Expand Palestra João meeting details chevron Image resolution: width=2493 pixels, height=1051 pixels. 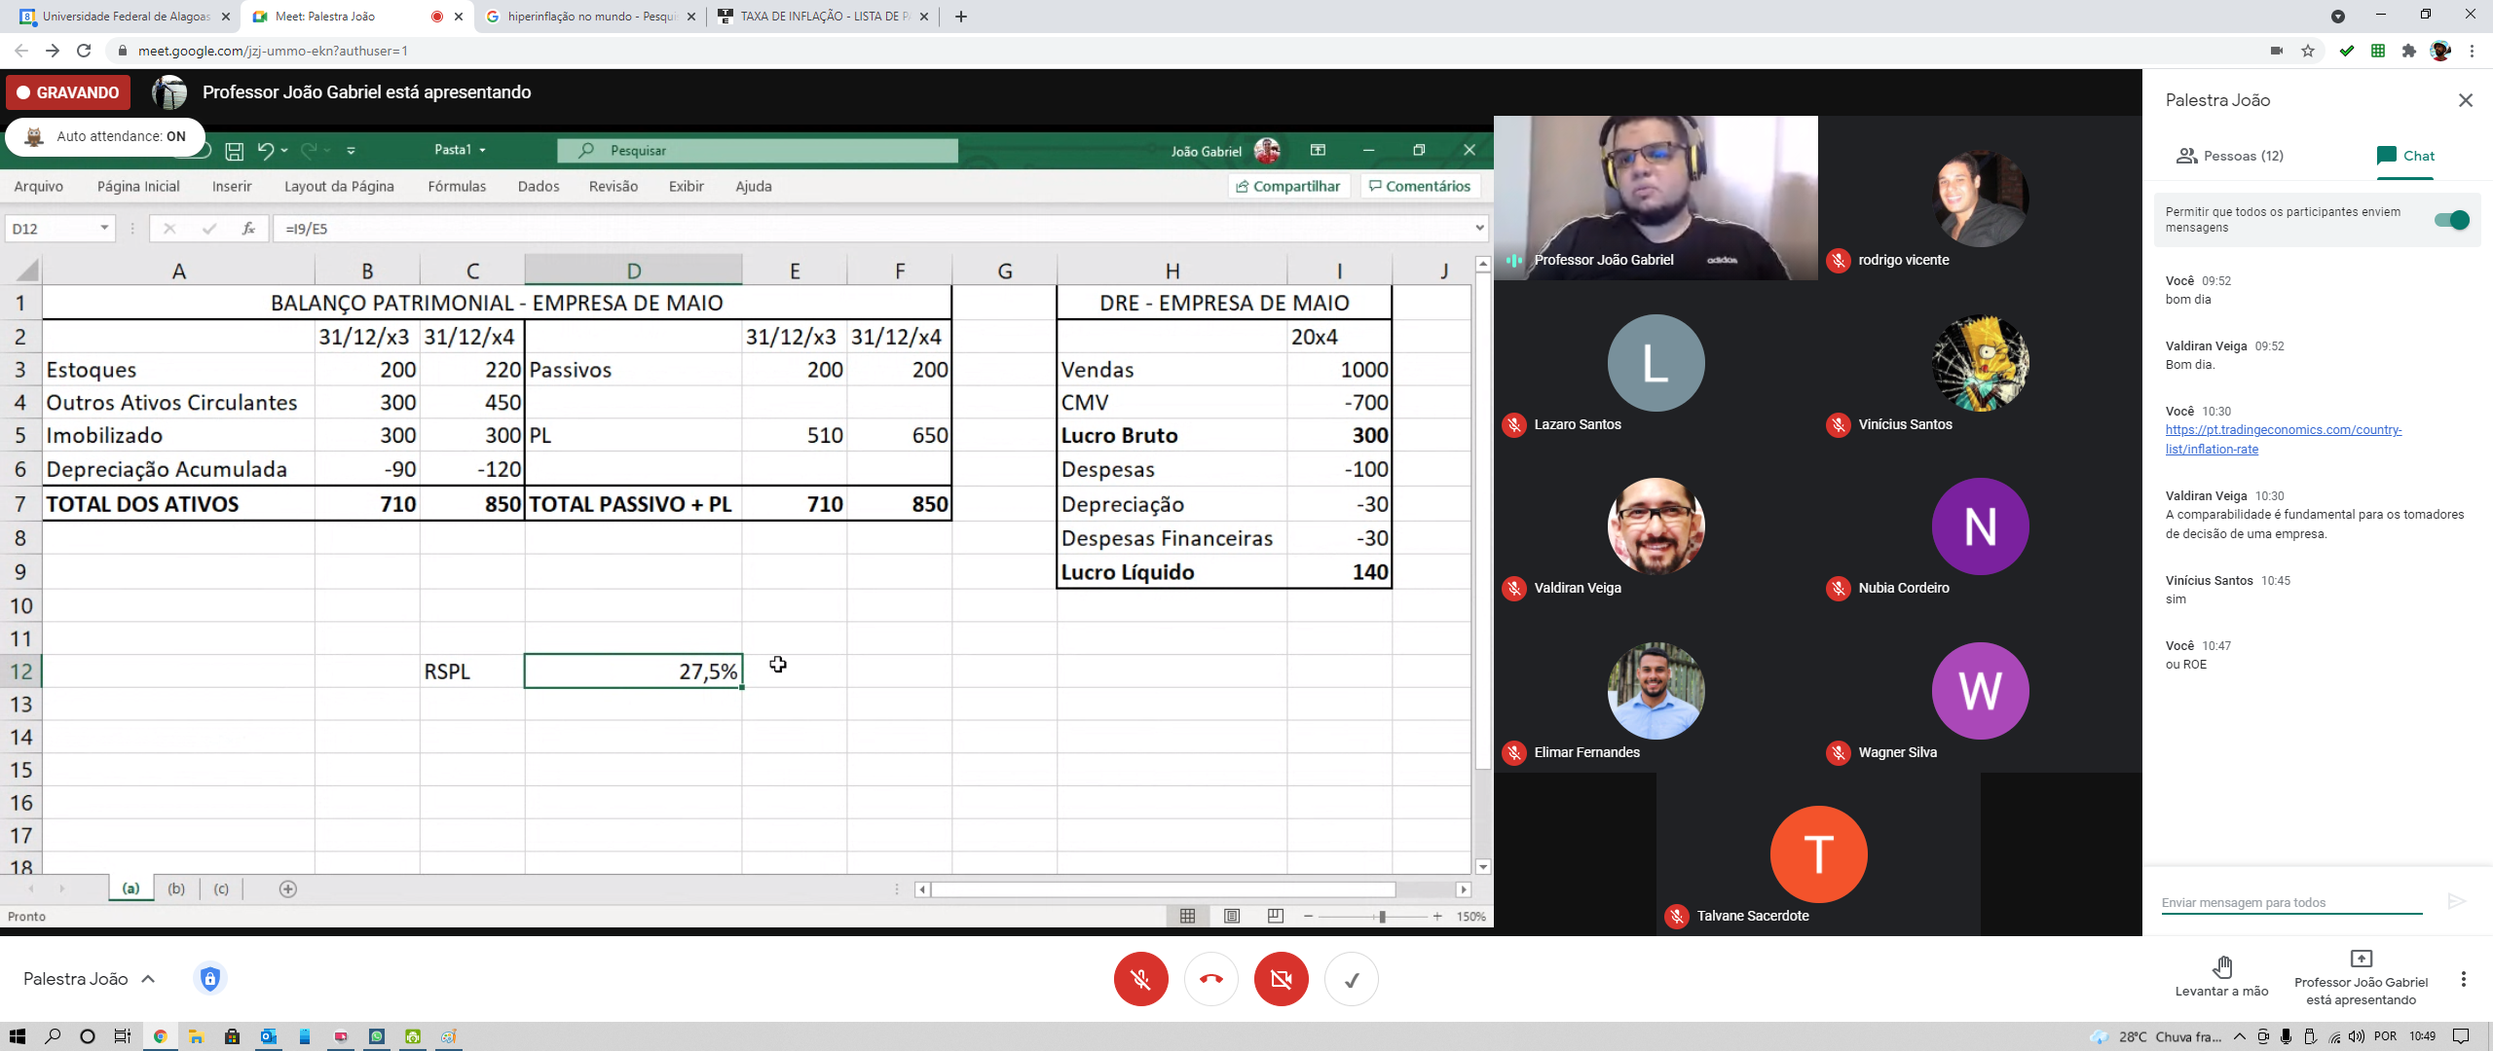[x=148, y=979]
